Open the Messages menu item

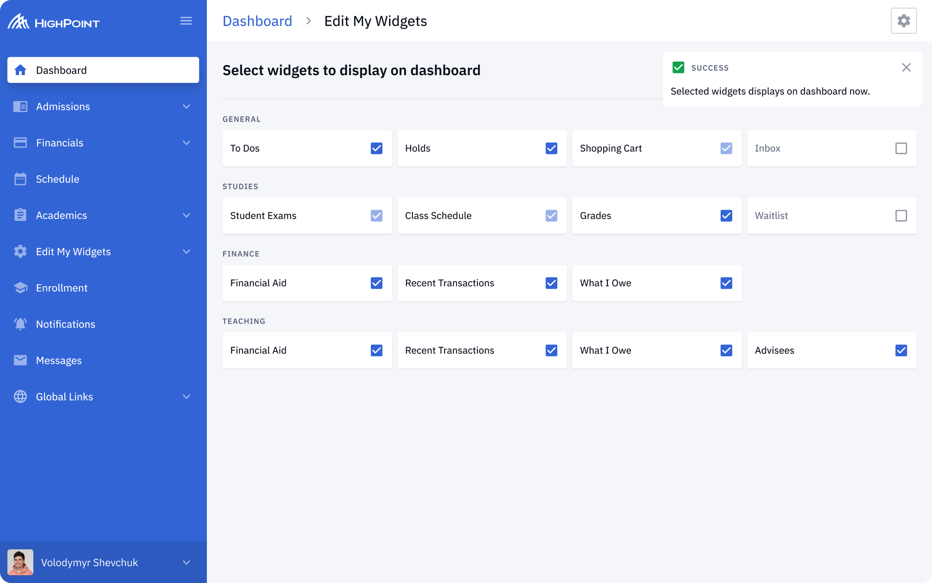(59, 360)
